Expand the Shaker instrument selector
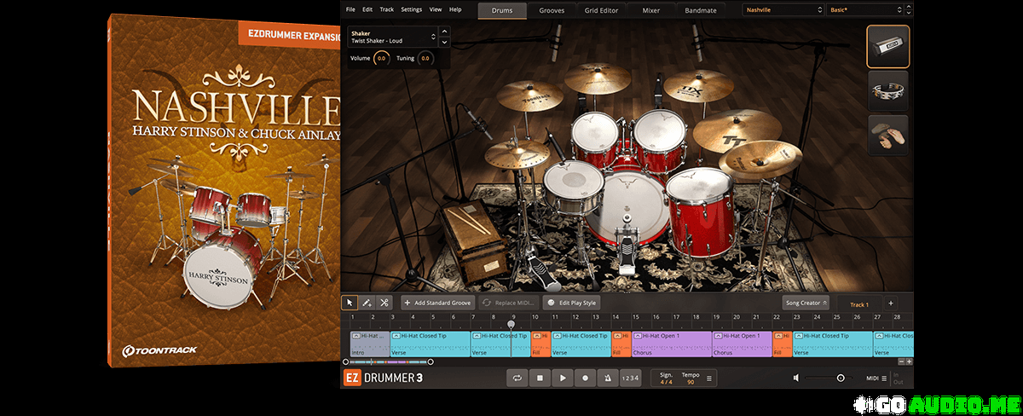Screen dimensions: 1023x416 (434, 37)
